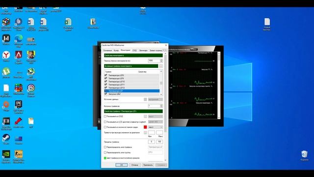Switch to the ОЭД tab

pyautogui.click(x=134, y=50)
